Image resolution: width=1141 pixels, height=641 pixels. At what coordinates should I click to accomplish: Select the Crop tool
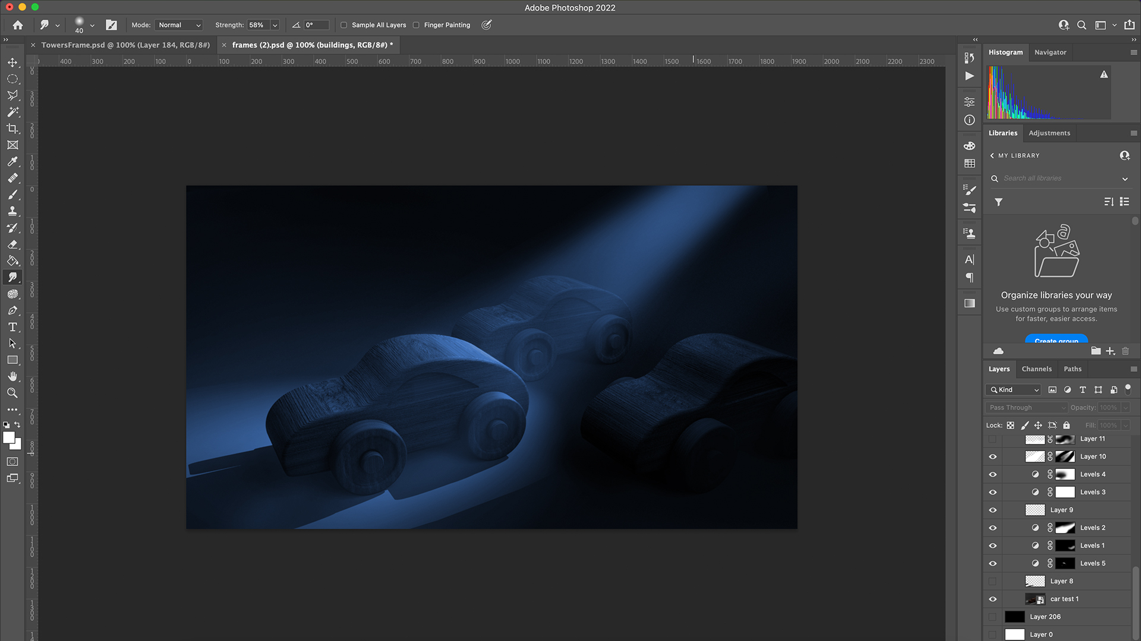(12, 128)
